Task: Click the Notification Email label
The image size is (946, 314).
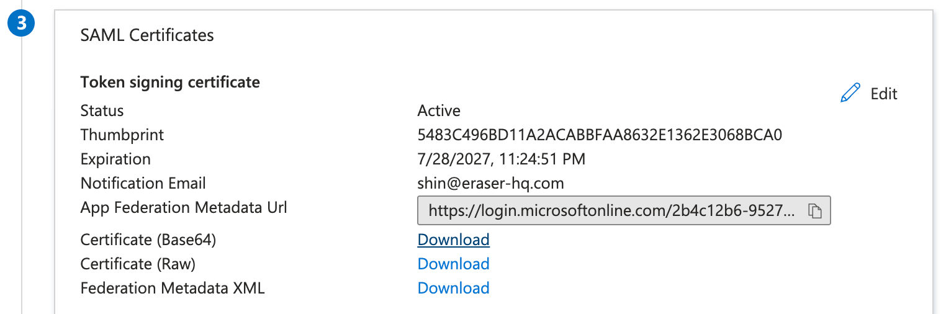Action: (x=143, y=183)
